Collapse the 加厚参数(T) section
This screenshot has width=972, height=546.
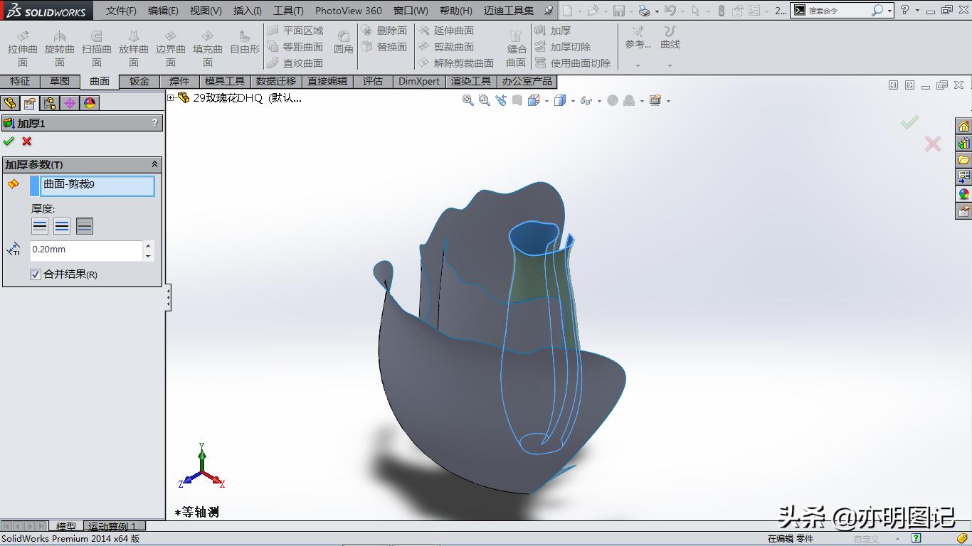[x=154, y=164]
